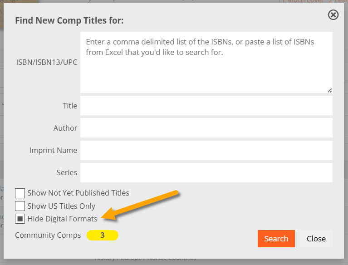Toggle the Hide Digital Formats checkbox

click(20, 219)
